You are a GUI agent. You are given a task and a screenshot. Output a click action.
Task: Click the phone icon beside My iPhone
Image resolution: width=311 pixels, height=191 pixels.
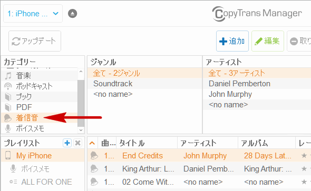tap(8, 156)
